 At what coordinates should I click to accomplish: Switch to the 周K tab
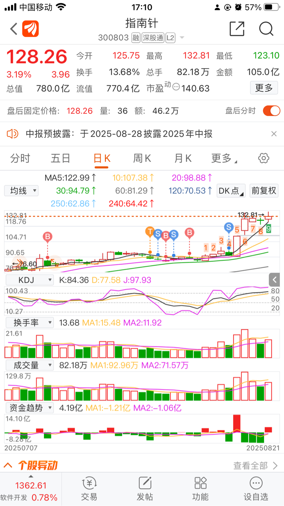[x=142, y=159]
